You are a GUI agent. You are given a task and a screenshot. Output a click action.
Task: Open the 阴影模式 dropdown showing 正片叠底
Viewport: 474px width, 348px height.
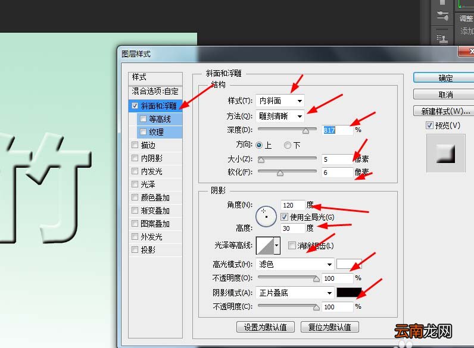tap(295, 293)
